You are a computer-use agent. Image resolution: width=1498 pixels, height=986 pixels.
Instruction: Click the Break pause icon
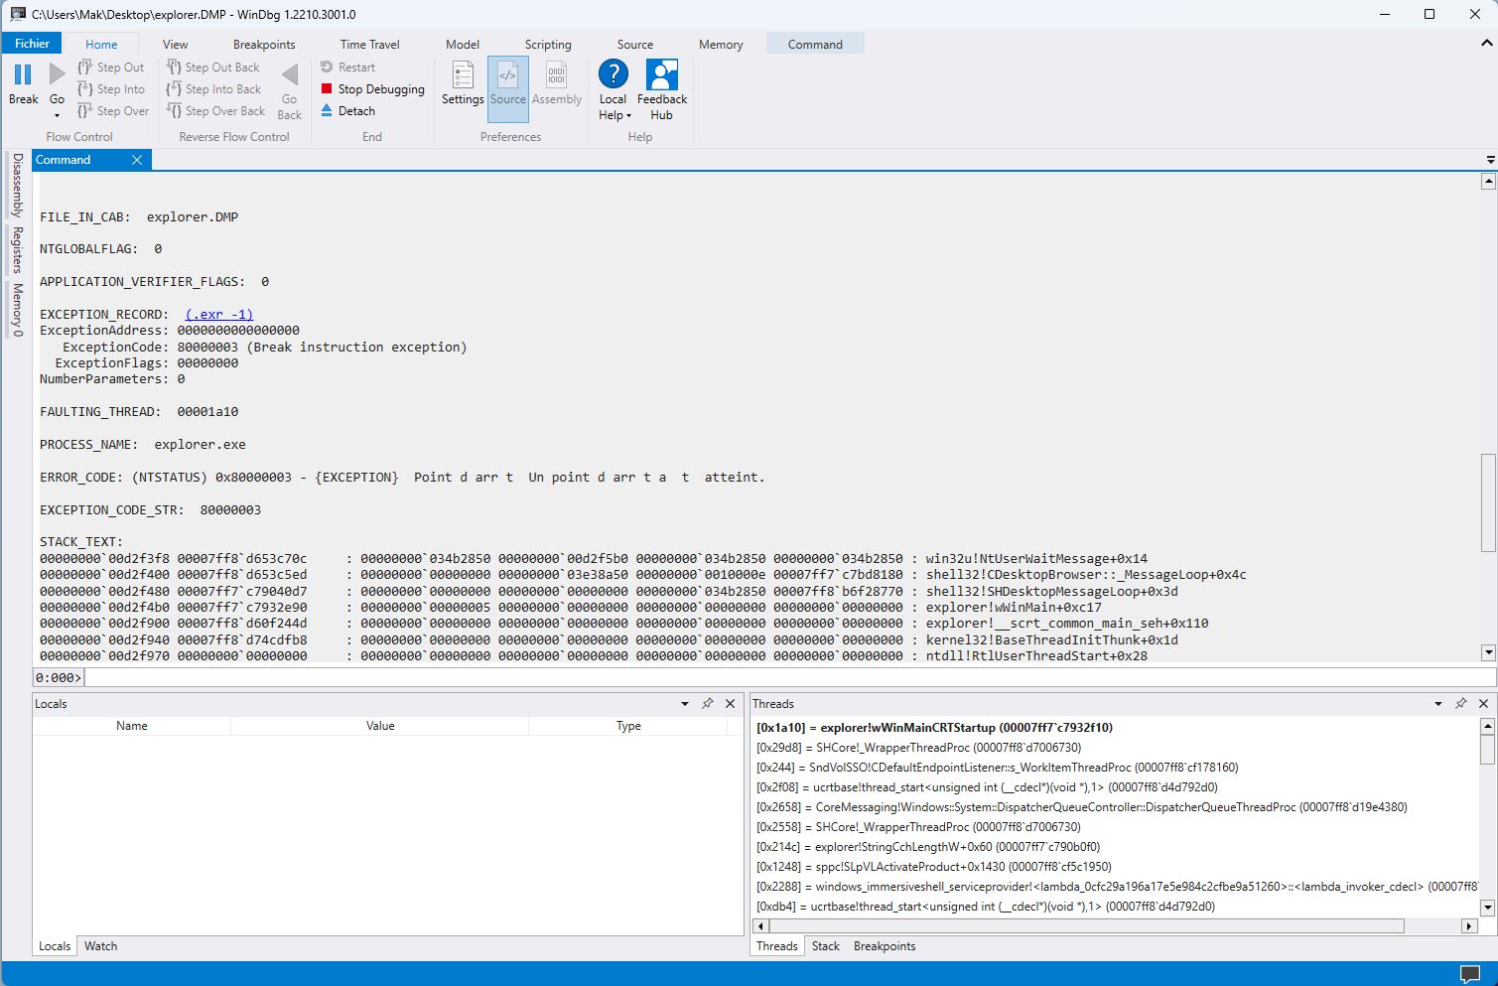click(23, 75)
